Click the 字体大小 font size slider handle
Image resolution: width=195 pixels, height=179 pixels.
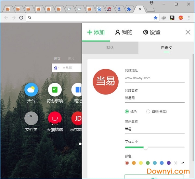tap(146, 147)
